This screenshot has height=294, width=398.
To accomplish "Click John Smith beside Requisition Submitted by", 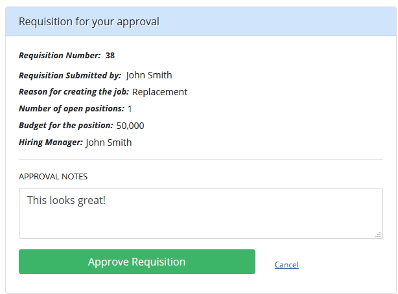I will coord(149,75).
